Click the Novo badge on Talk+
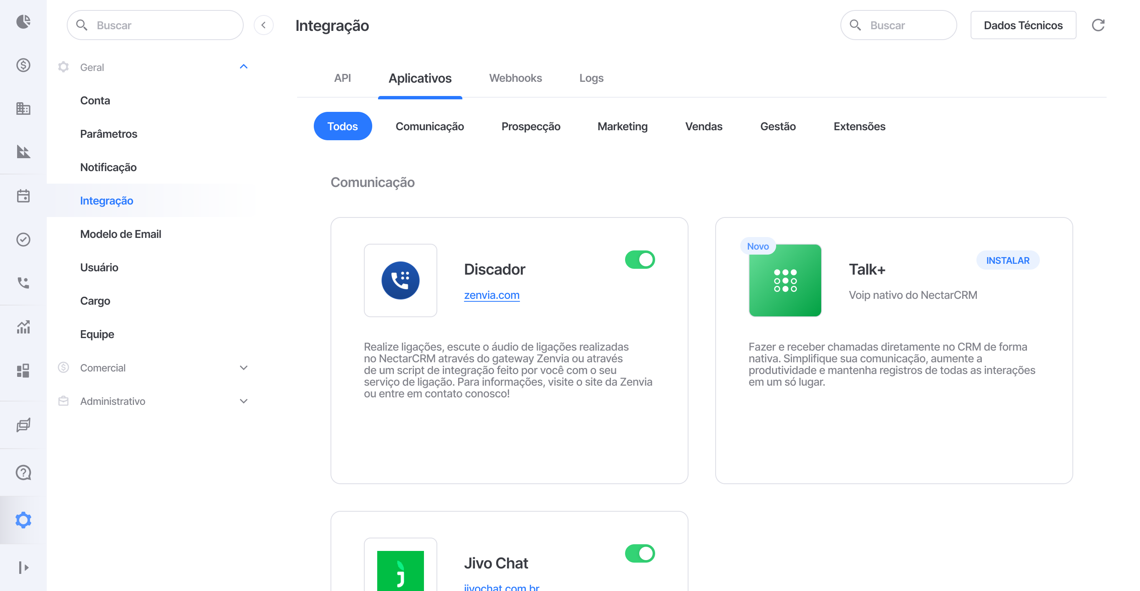 (x=758, y=246)
